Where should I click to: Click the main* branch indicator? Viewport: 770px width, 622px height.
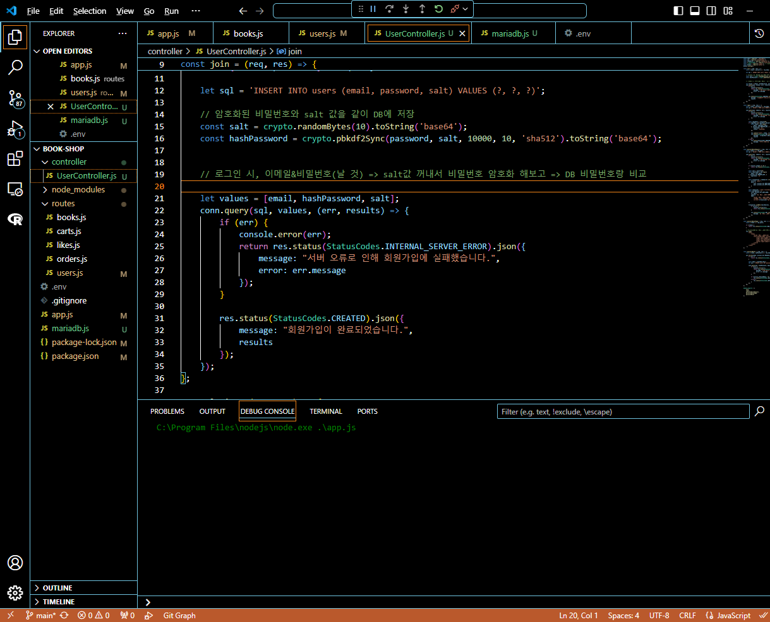41,616
